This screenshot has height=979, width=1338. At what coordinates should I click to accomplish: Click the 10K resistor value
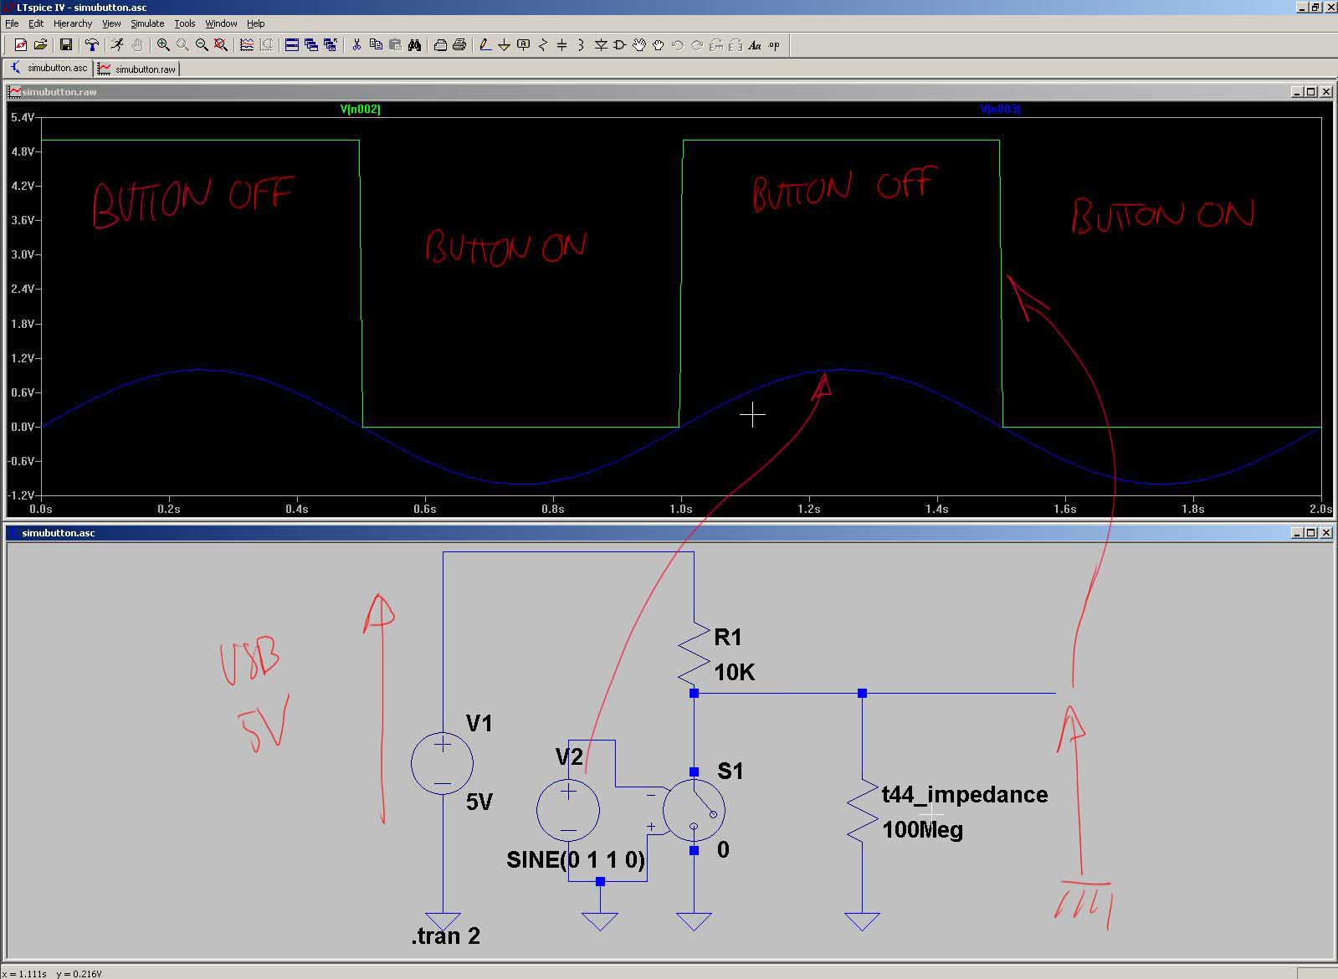(x=735, y=672)
